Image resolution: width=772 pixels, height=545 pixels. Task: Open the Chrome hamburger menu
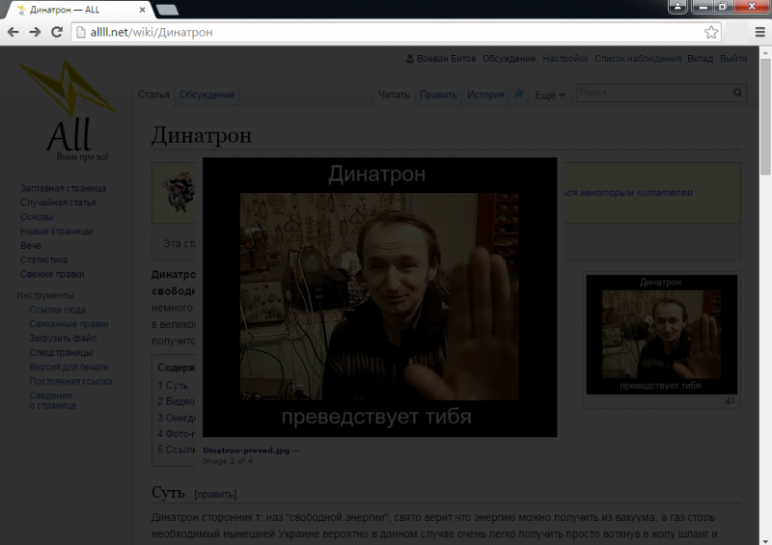coord(760,32)
